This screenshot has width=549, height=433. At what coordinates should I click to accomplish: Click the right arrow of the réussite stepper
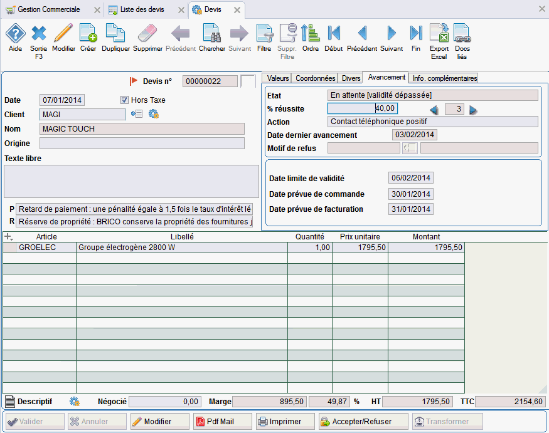click(x=474, y=110)
